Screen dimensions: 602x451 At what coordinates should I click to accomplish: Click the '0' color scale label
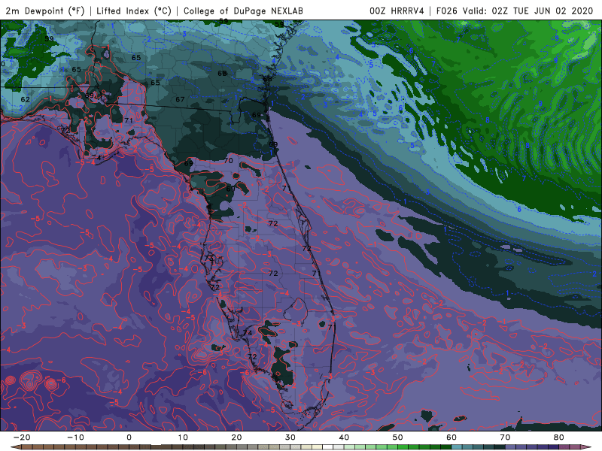[129, 437]
